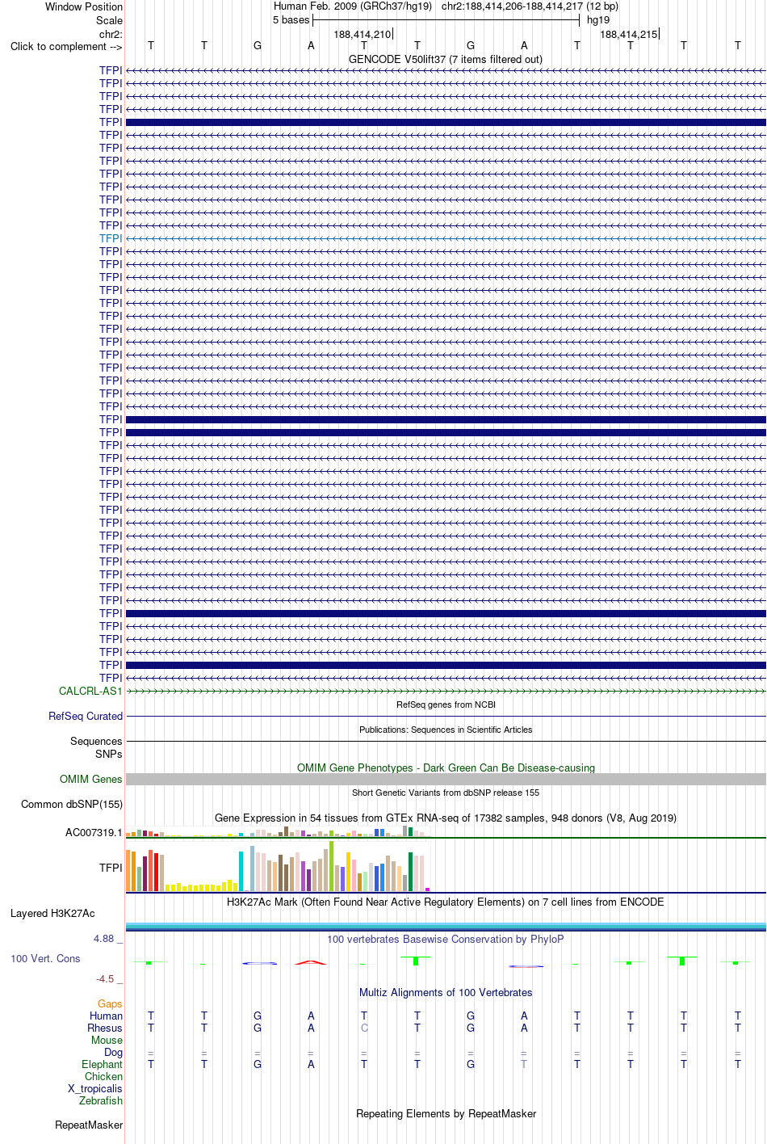The width and height of the screenshot is (767, 1144).
Task: Click 'Publications: Sequences in Scientific Articles' title
Action: (446, 730)
